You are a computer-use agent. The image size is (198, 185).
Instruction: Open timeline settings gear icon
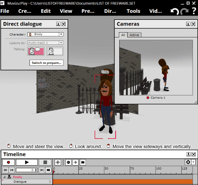click(x=188, y=162)
